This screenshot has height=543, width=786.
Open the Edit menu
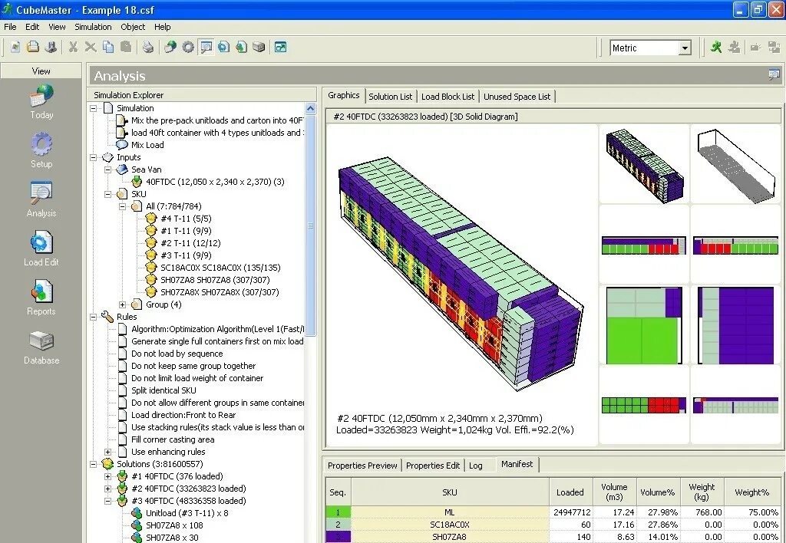click(32, 27)
